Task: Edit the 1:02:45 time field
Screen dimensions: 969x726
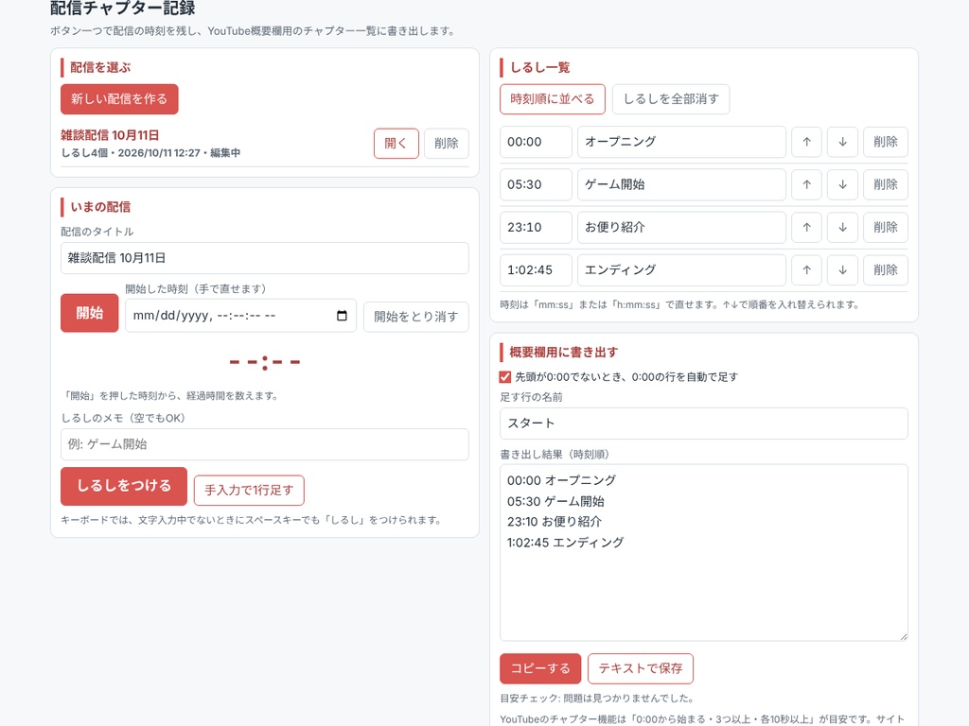Action: click(x=536, y=269)
